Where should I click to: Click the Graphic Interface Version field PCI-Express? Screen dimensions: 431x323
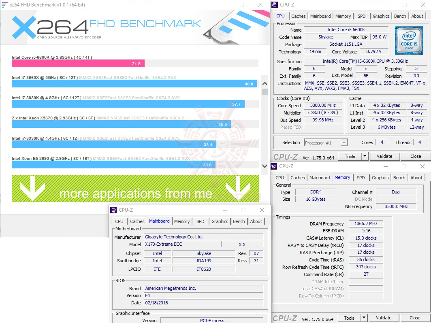pos(212,320)
